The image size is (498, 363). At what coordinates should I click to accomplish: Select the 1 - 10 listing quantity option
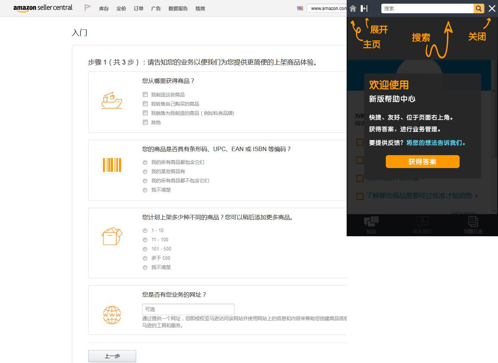pos(145,230)
